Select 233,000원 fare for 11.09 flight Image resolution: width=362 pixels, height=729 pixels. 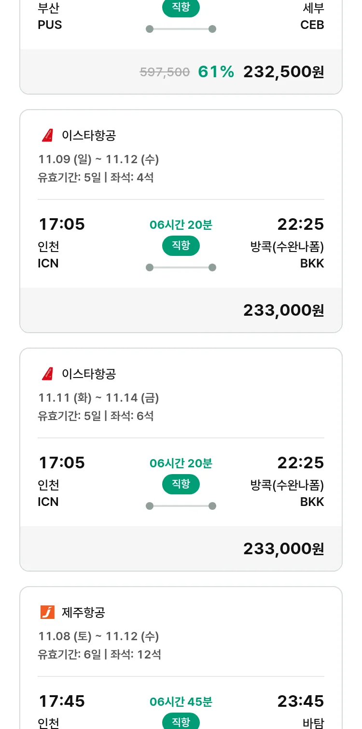coord(283,310)
